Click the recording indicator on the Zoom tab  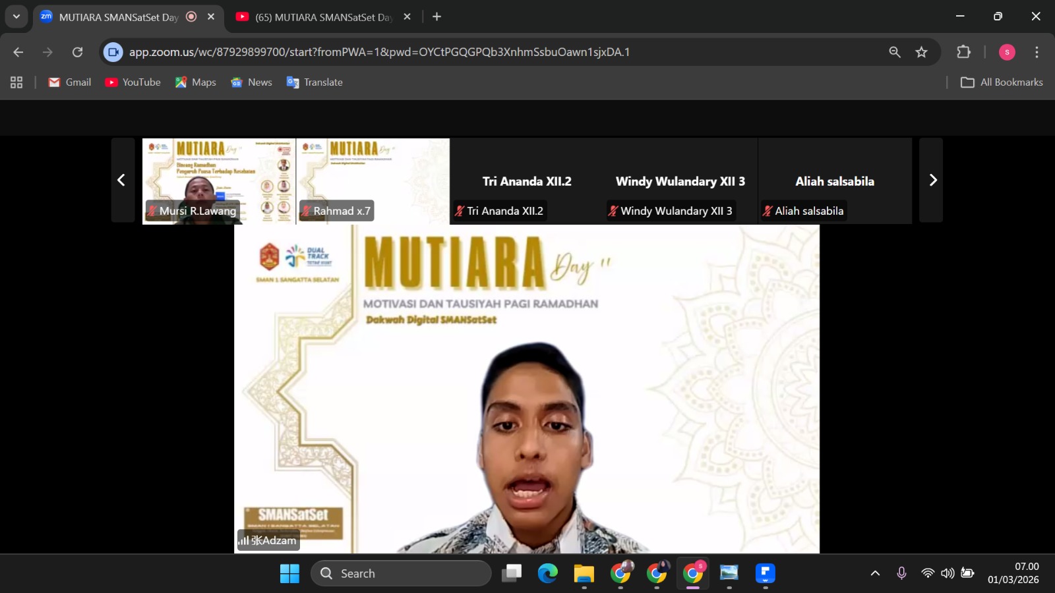click(191, 16)
